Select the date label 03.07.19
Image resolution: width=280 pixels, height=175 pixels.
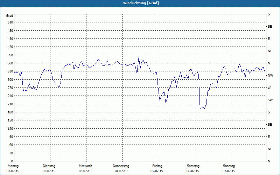coord(85,171)
